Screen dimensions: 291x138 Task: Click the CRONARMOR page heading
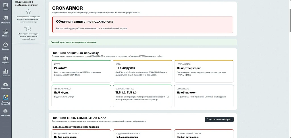pos(68,8)
